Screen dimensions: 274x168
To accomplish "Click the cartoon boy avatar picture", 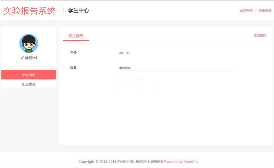I will point(29,43).
